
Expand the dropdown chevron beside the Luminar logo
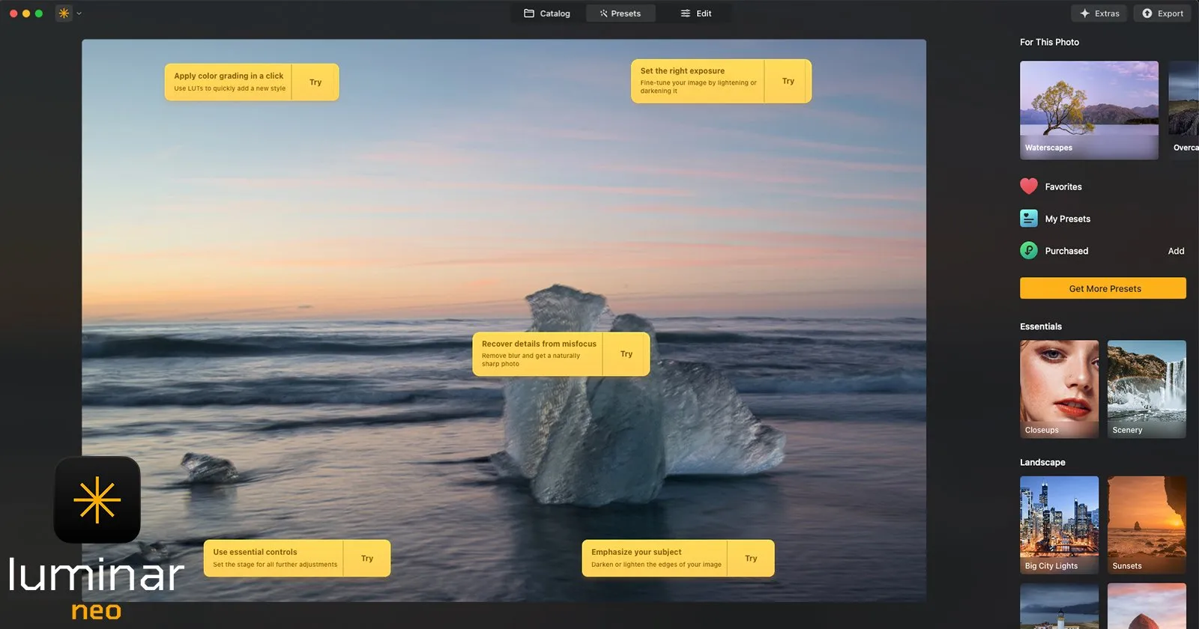(79, 13)
